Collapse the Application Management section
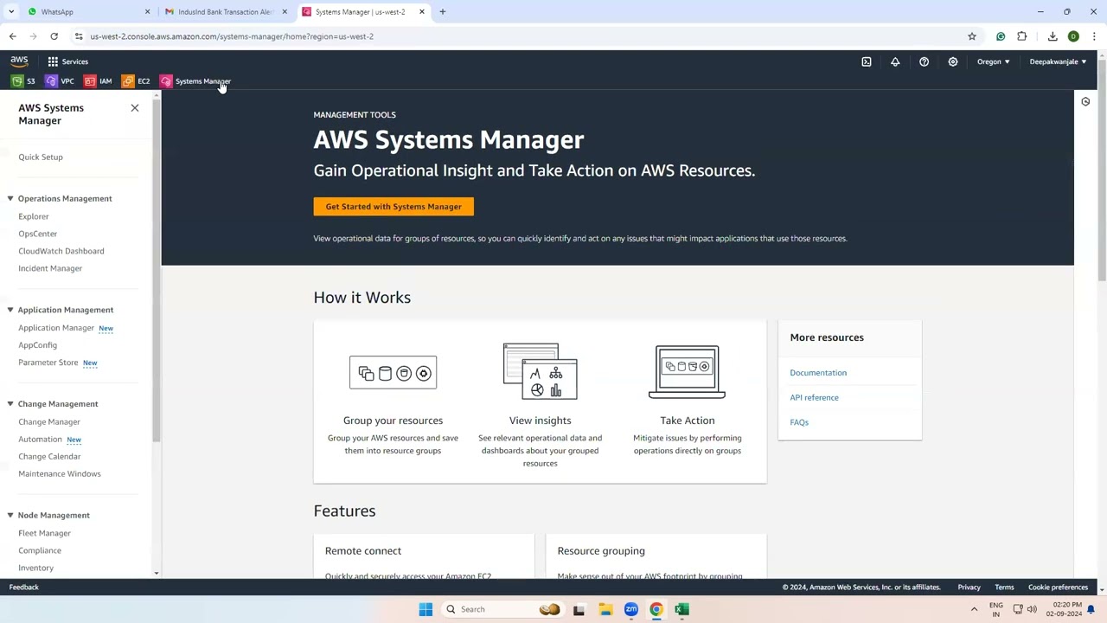The image size is (1107, 623). tap(10, 310)
